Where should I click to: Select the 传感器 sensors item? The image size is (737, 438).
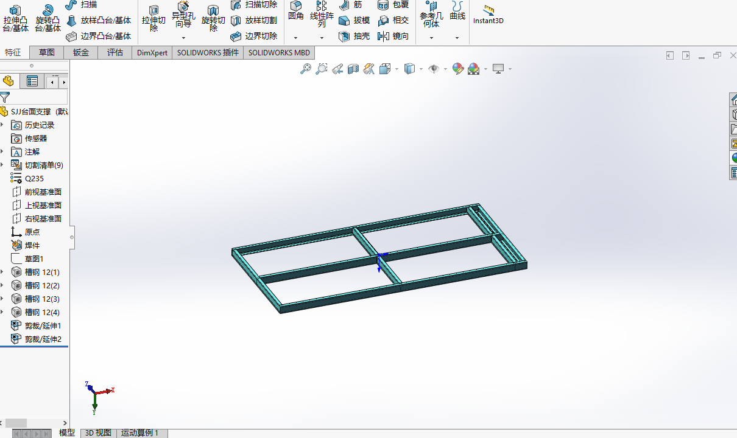pyautogui.click(x=35, y=138)
